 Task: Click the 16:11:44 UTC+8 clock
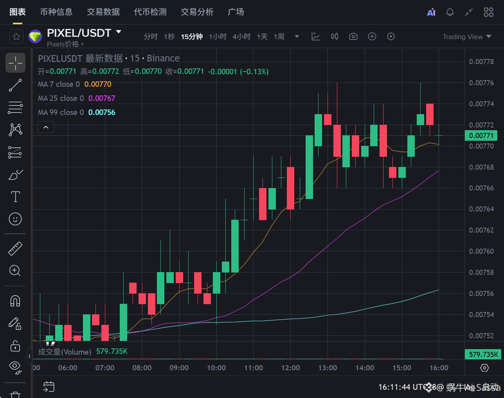(x=407, y=387)
